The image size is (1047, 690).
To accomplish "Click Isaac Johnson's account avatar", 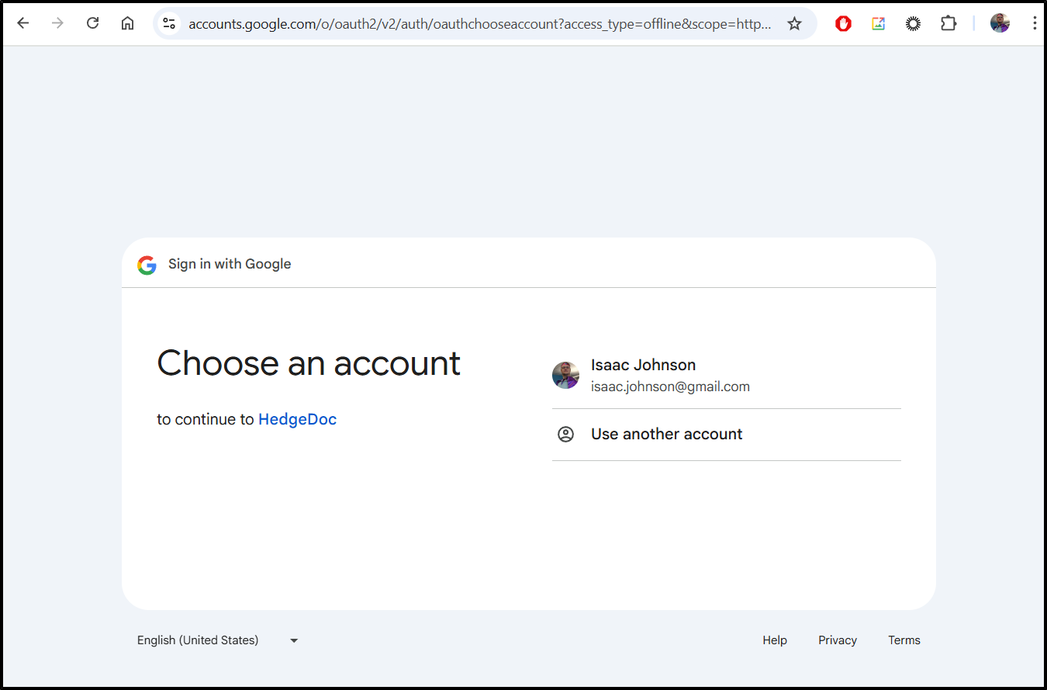I will [x=565, y=375].
